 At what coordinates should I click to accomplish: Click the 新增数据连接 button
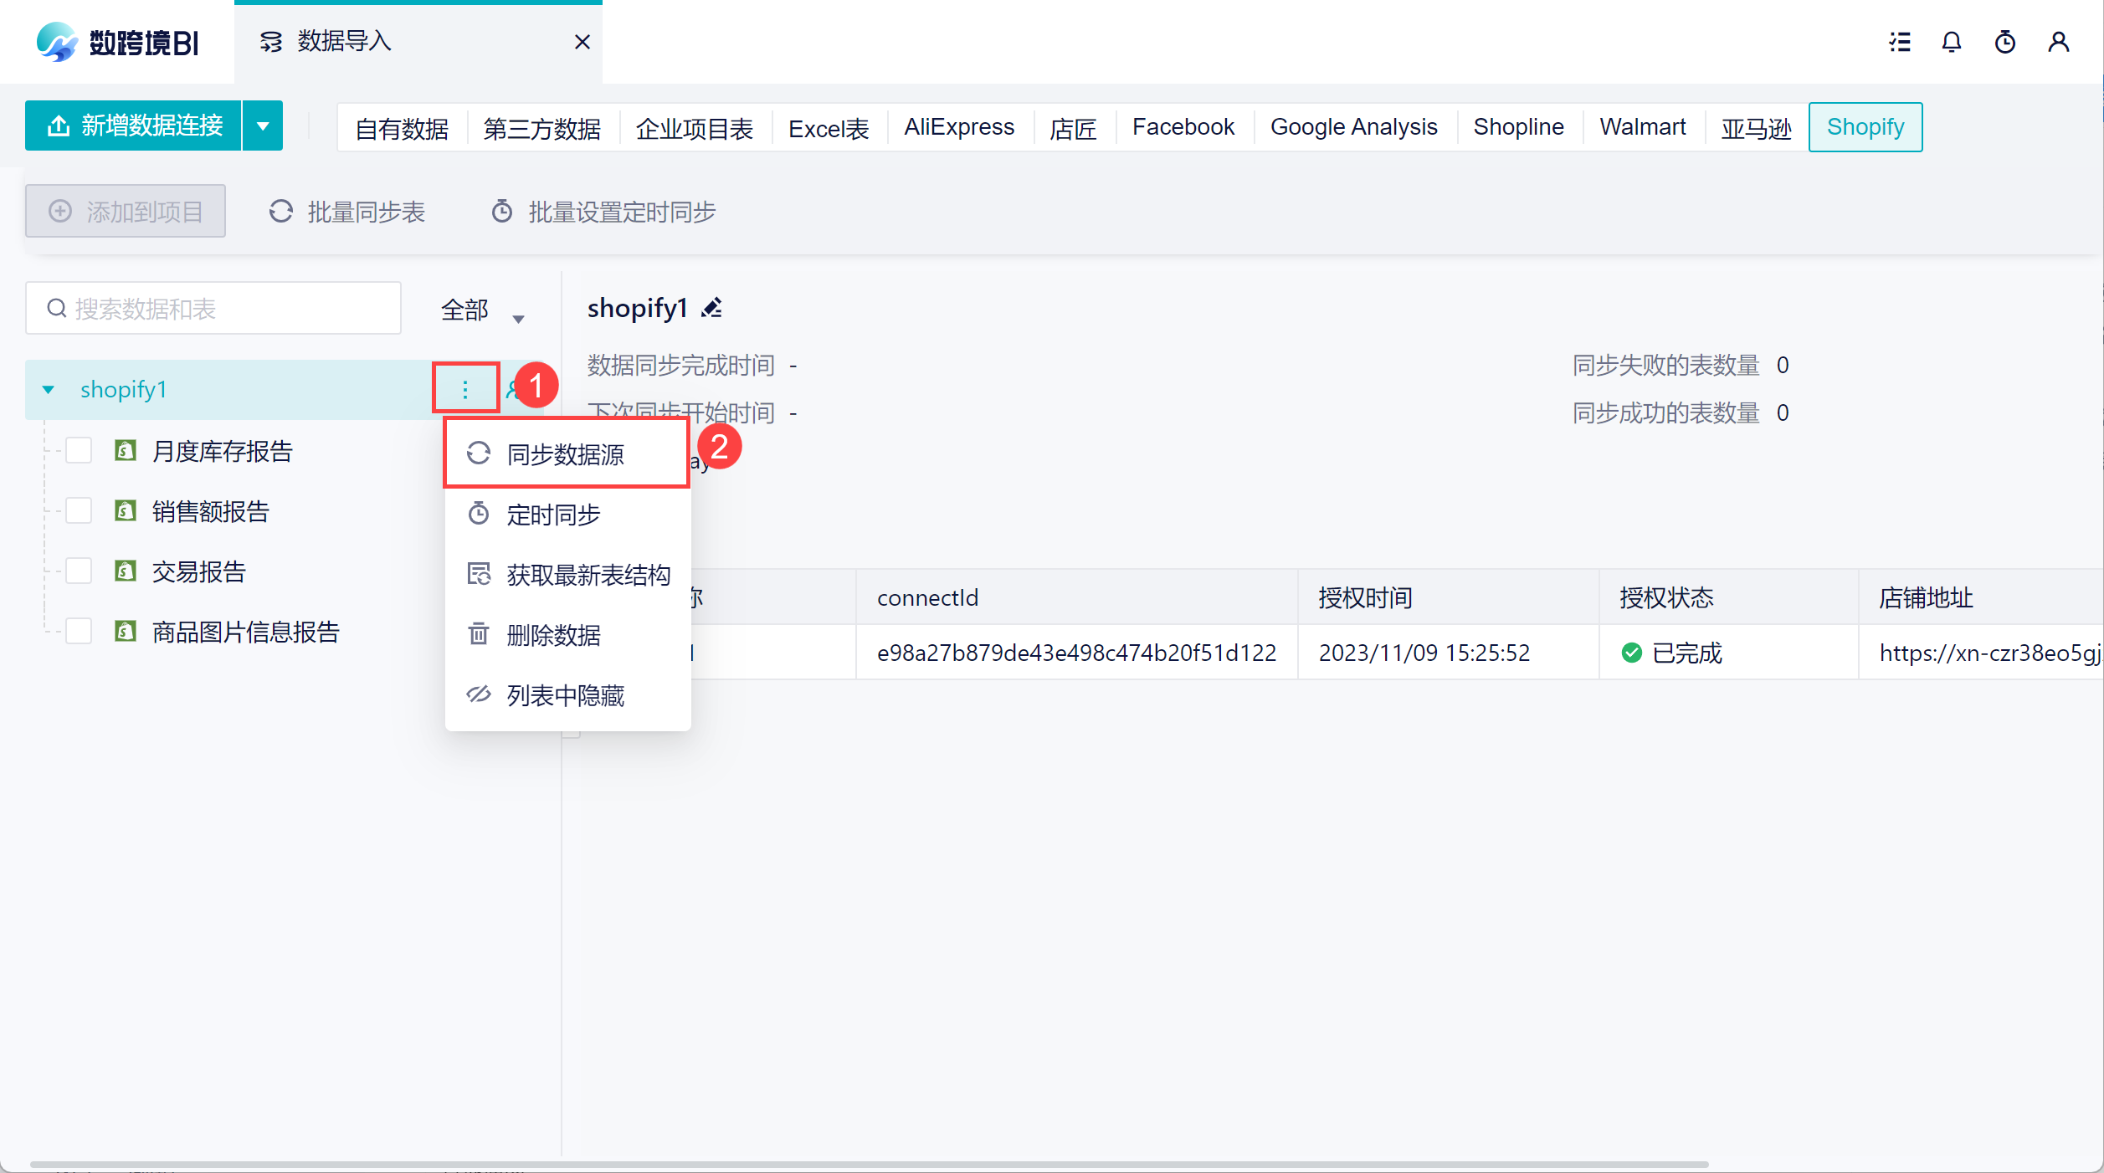pyautogui.click(x=134, y=126)
